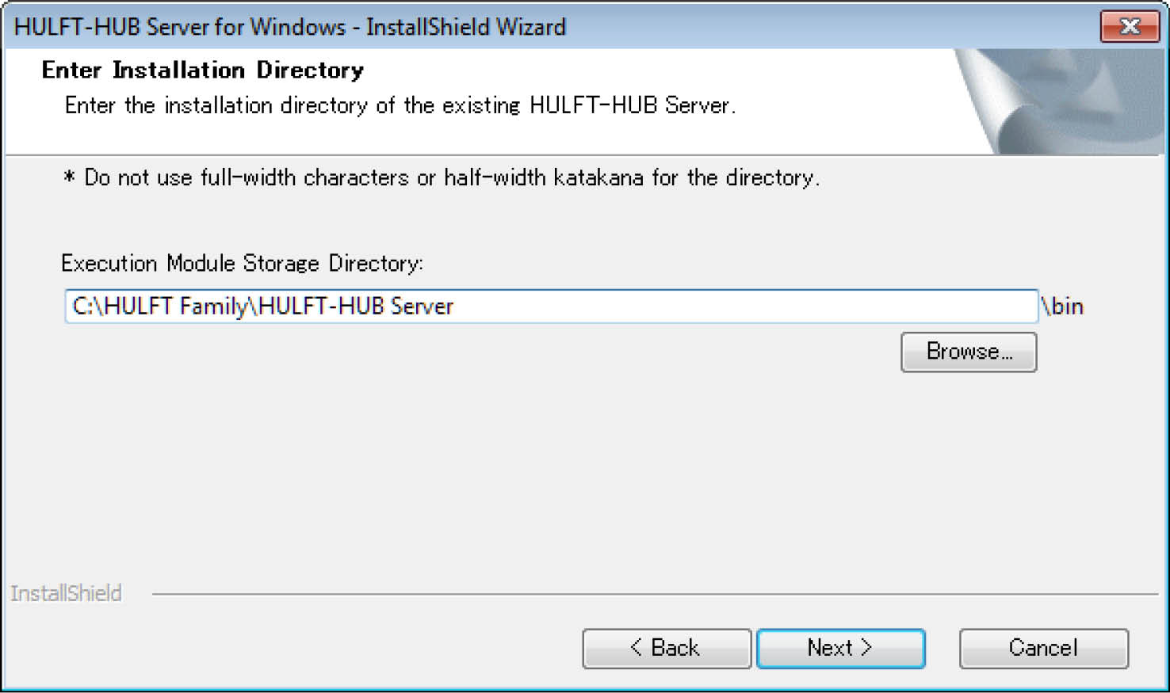Click the full-width characters warning note
Screen dimensions: 1170x693
click(452, 177)
